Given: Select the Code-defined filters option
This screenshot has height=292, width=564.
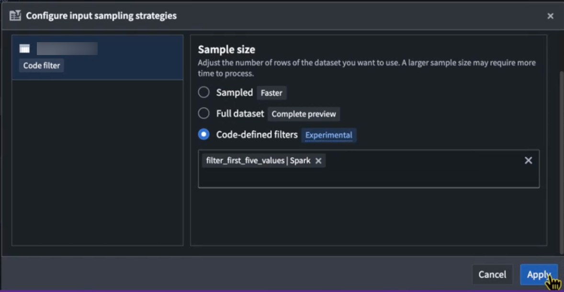Looking at the screenshot, I should 205,135.
